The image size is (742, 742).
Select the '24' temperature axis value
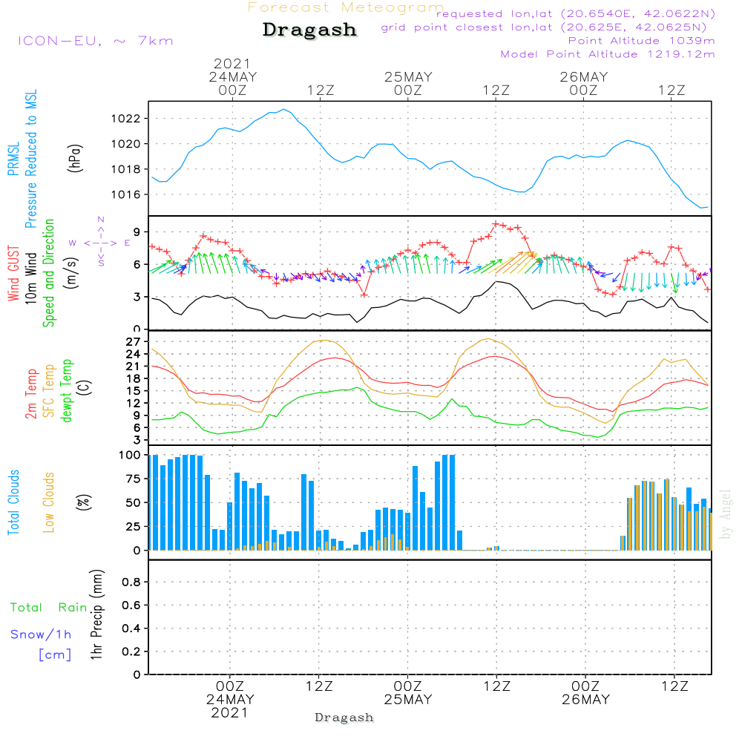(x=133, y=354)
